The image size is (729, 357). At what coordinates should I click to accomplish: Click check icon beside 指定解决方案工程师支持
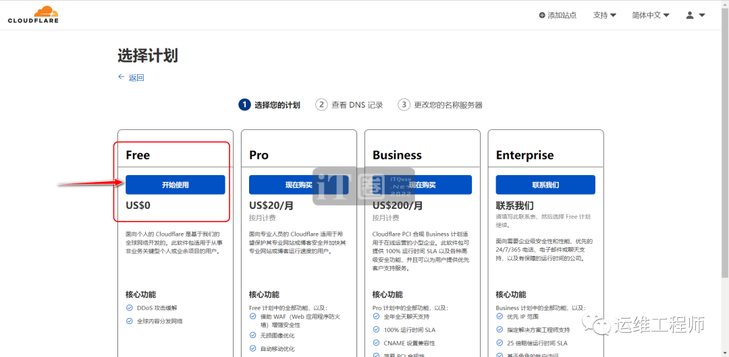(x=500, y=329)
